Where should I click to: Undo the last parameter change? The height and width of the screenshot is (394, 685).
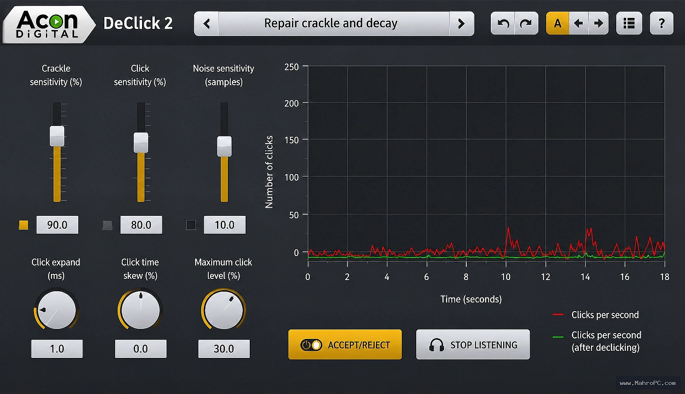click(x=503, y=23)
